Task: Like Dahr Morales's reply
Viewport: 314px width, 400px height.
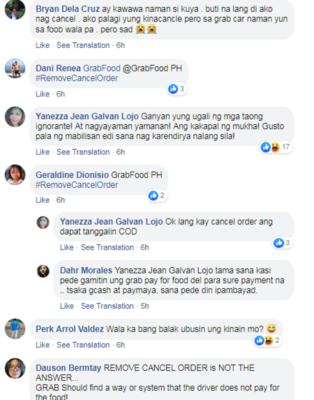Action: [x=67, y=306]
